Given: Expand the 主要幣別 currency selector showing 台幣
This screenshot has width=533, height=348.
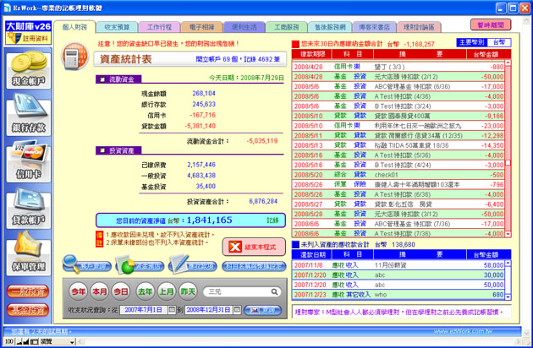Looking at the screenshot, I should pyautogui.click(x=499, y=42).
